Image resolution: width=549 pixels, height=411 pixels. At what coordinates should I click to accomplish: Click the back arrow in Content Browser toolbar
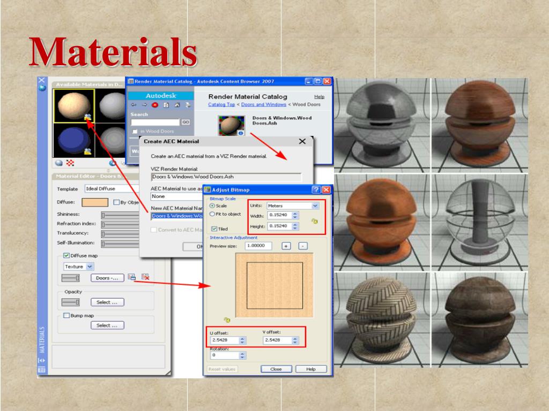coord(133,105)
